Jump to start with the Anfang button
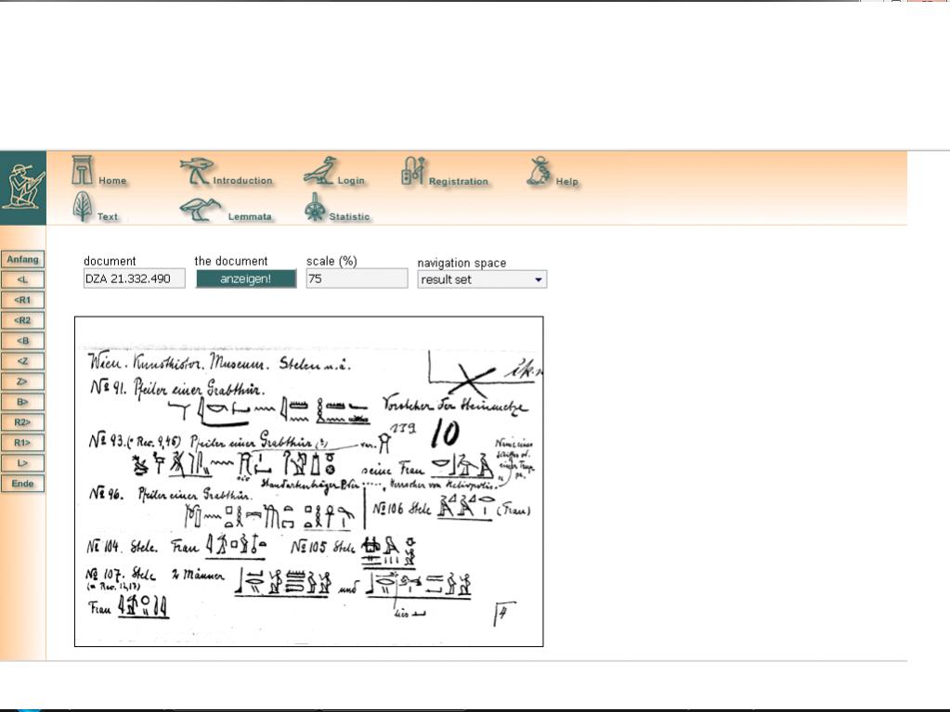 tap(23, 259)
